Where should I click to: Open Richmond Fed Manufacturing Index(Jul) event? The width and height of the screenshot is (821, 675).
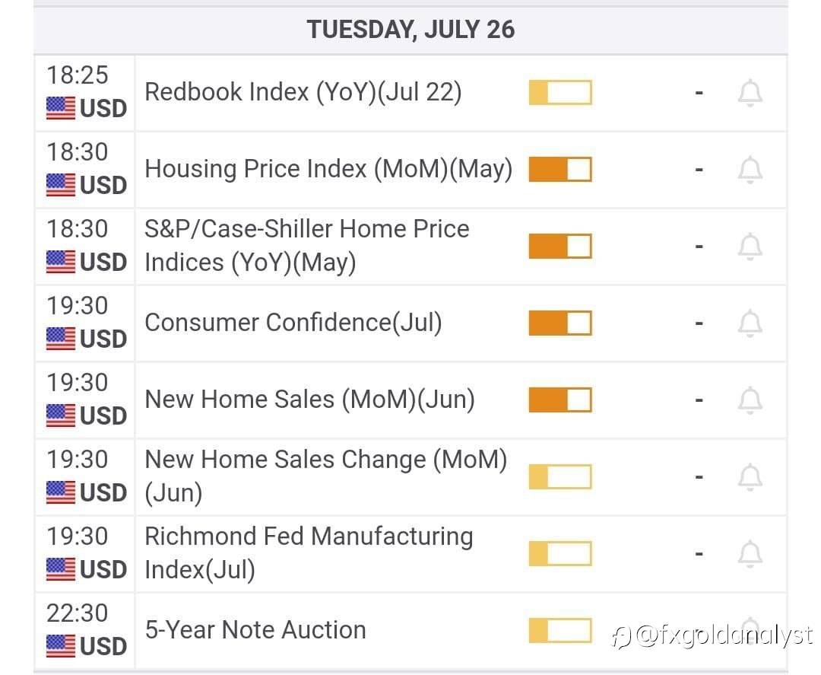coord(308,553)
